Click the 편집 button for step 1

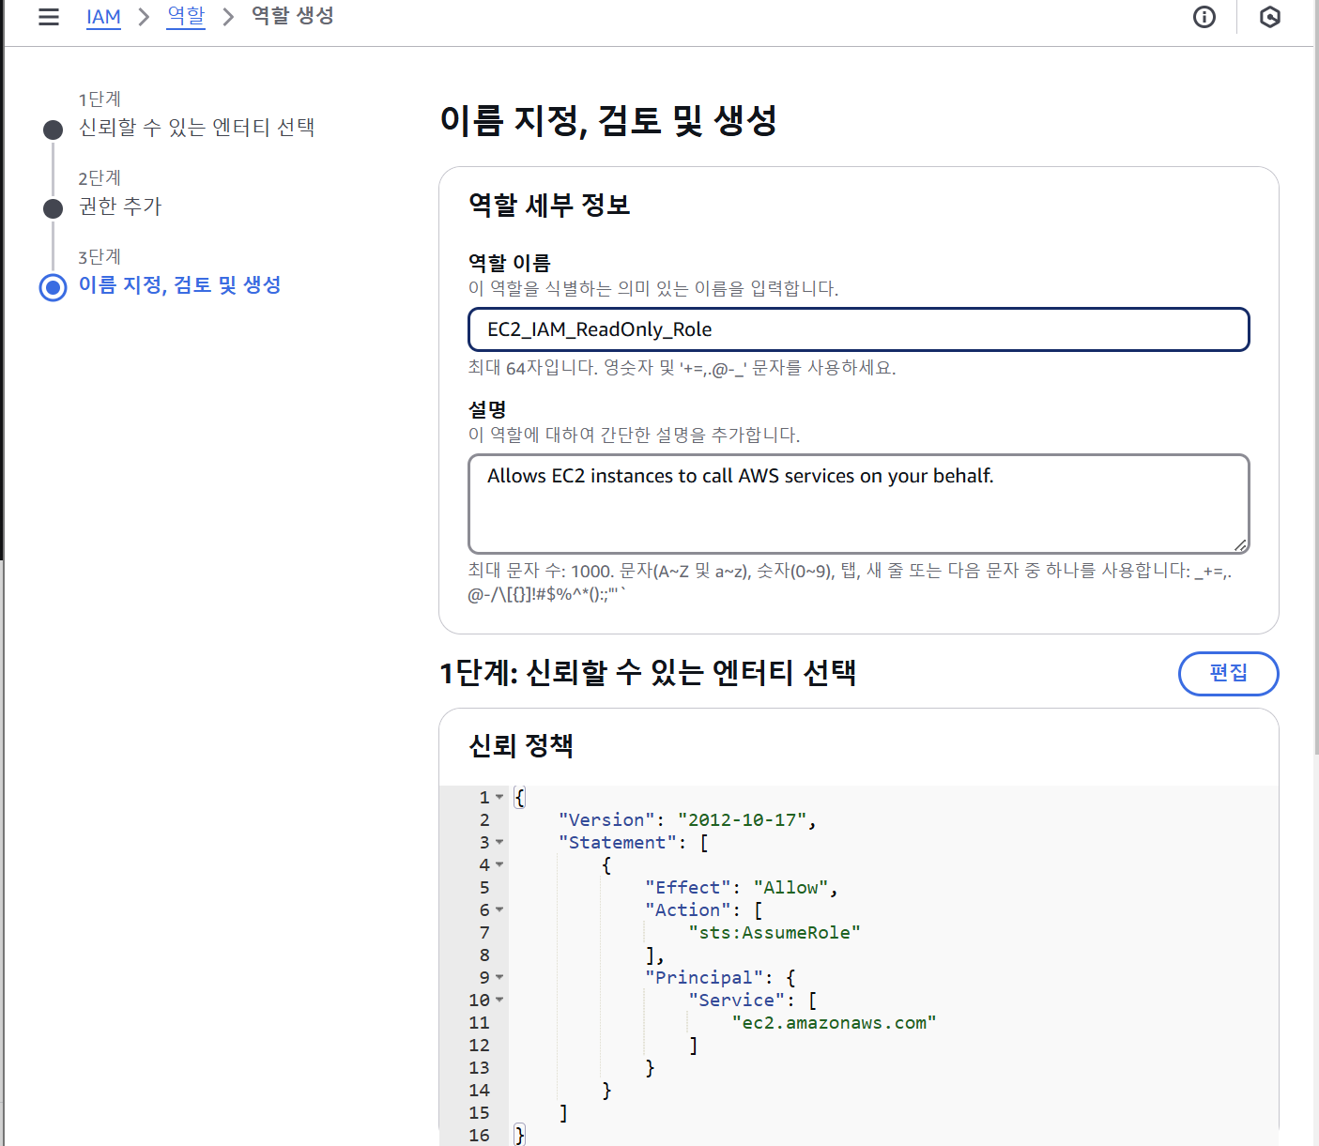tap(1228, 673)
